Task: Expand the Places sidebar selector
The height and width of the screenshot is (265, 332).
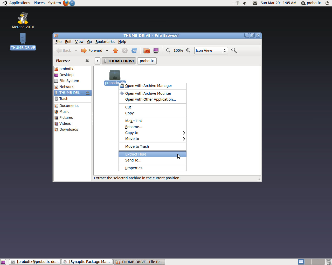Action: click(63, 61)
